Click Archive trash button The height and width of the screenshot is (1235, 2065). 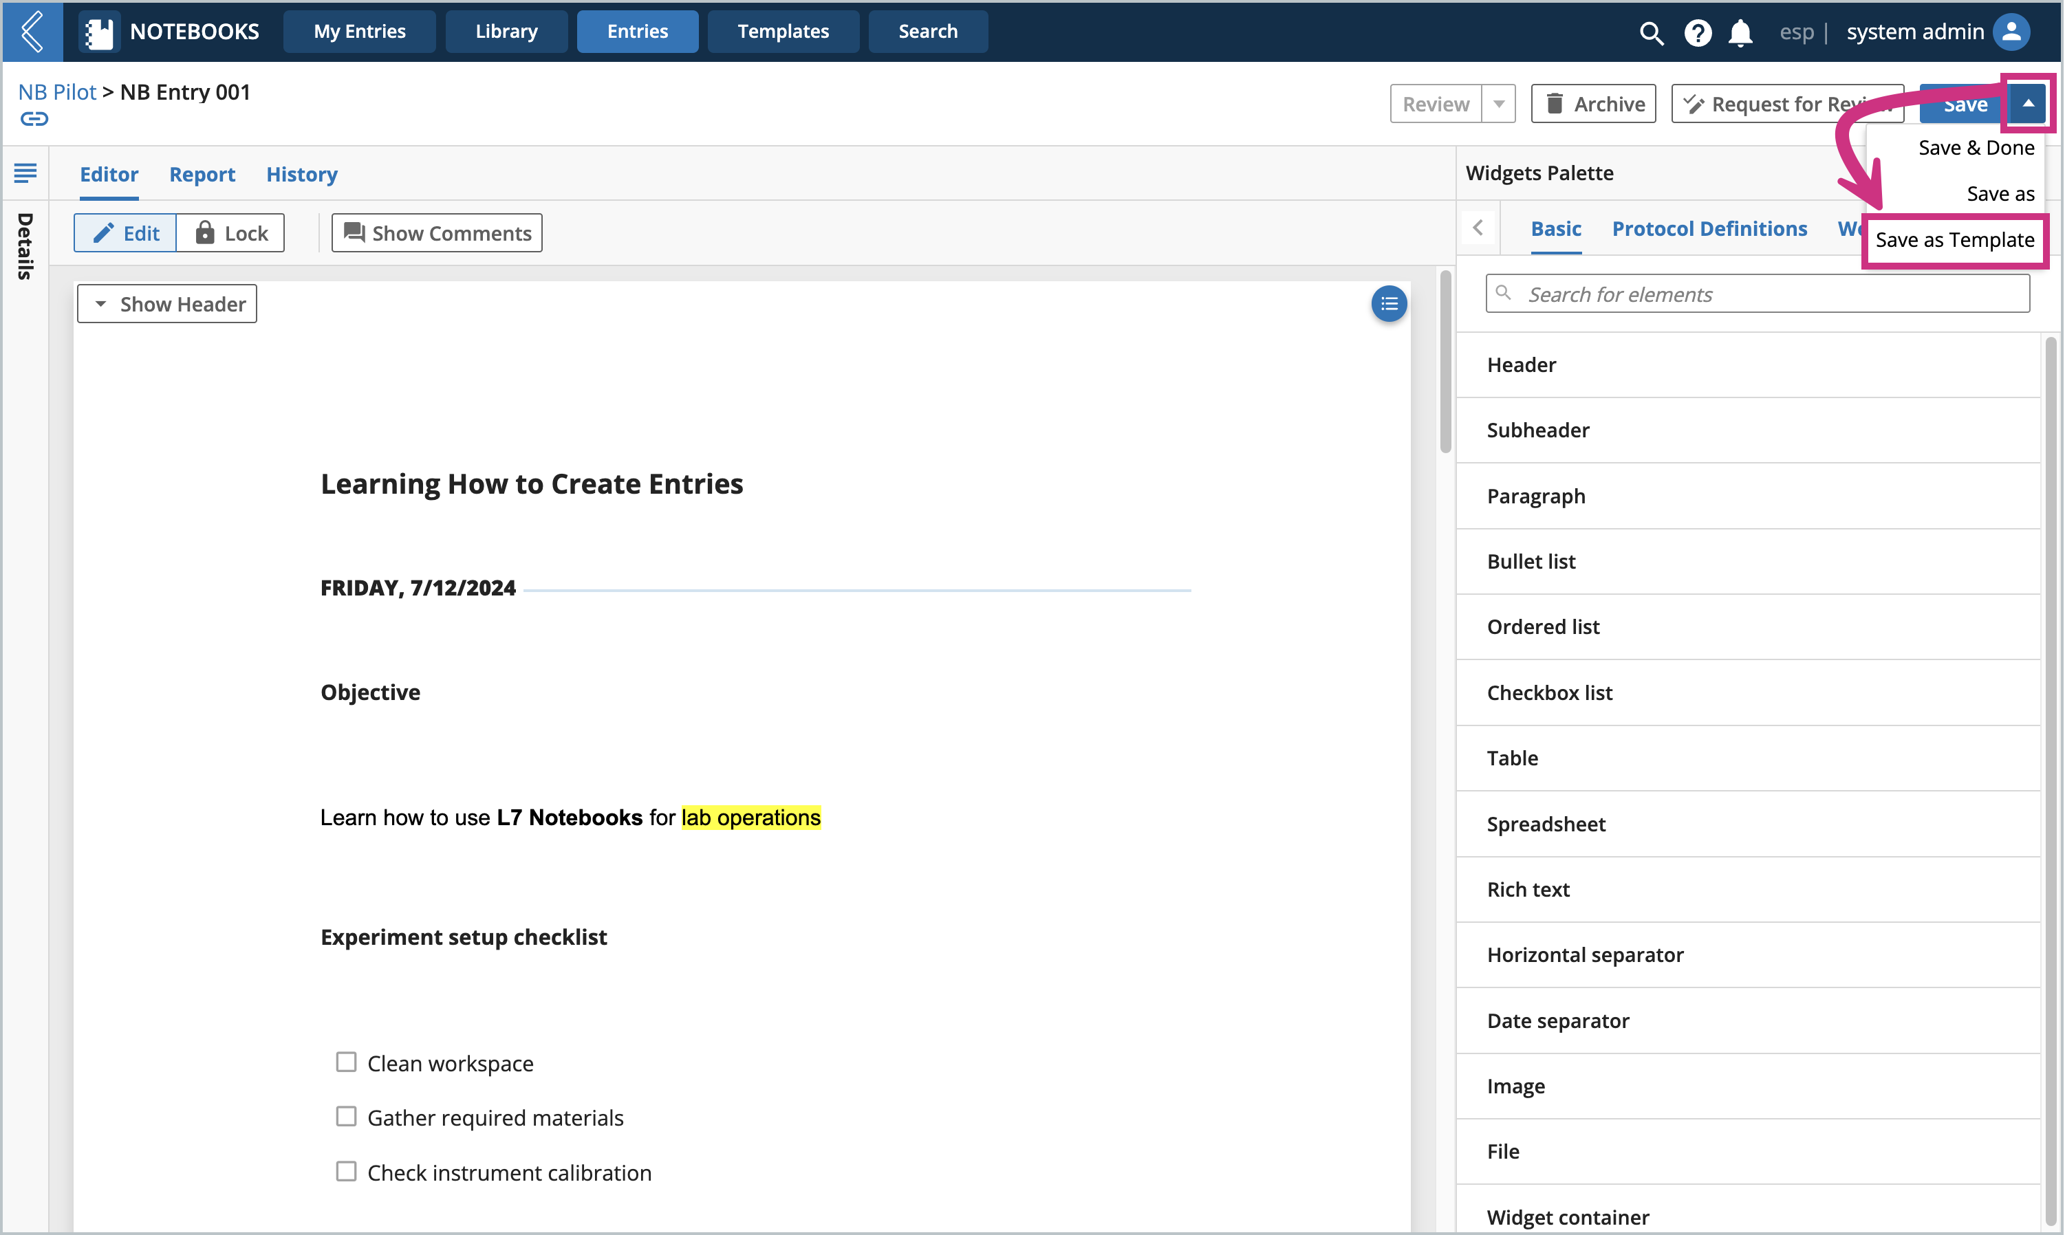(1593, 104)
